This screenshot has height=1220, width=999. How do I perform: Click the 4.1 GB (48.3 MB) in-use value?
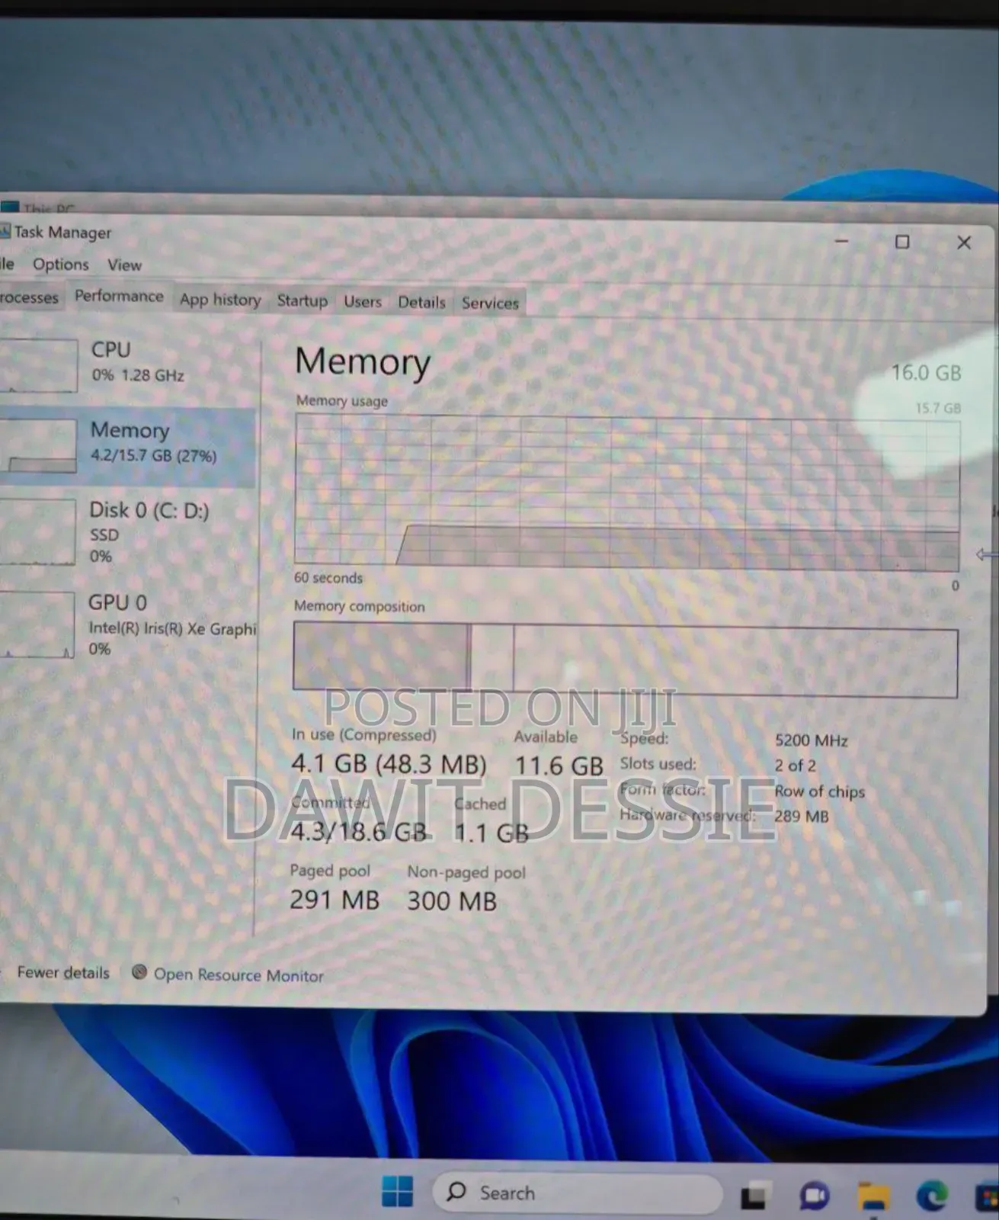[389, 763]
